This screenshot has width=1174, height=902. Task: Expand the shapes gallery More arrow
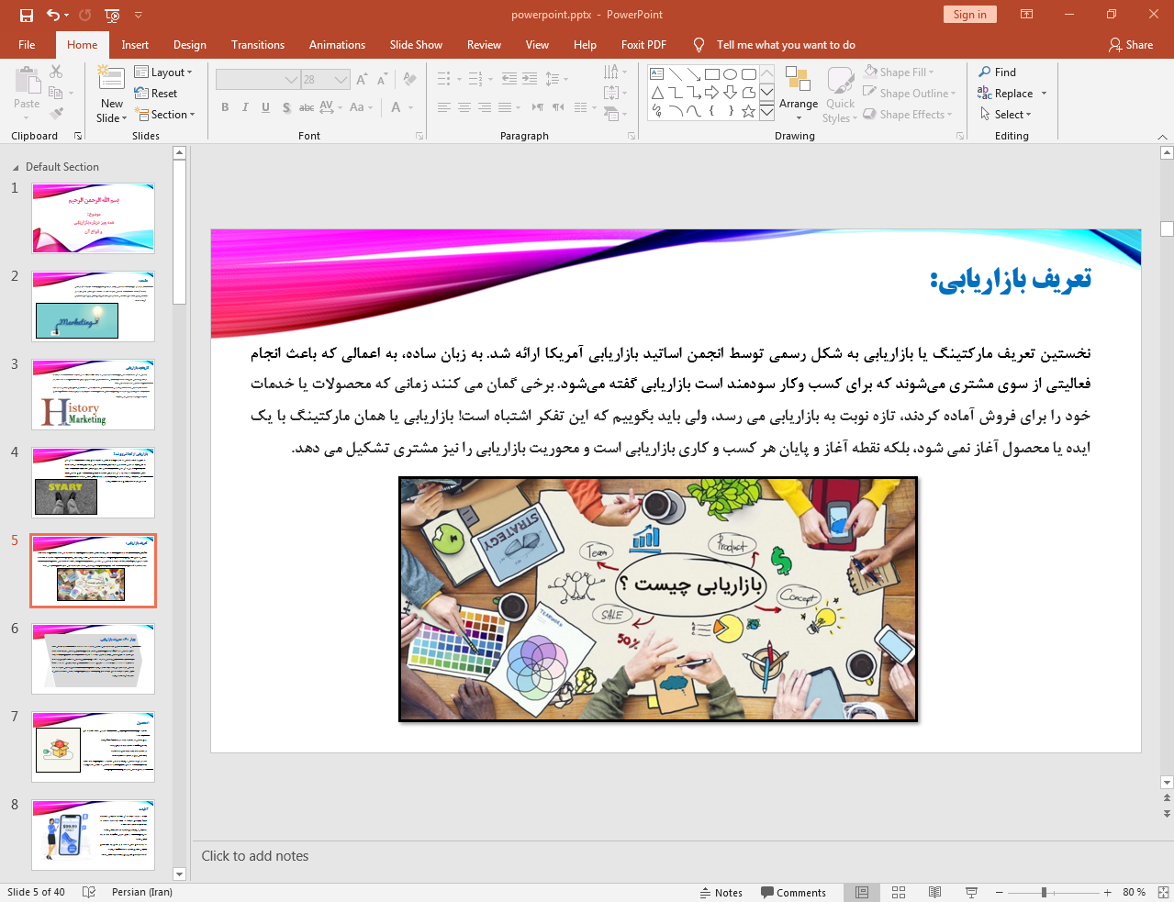766,111
